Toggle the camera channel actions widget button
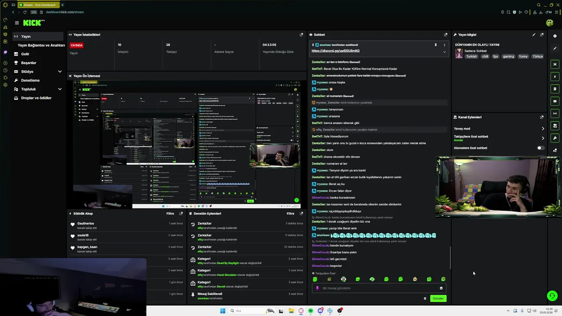The width and height of the screenshot is (562, 316). (555, 126)
